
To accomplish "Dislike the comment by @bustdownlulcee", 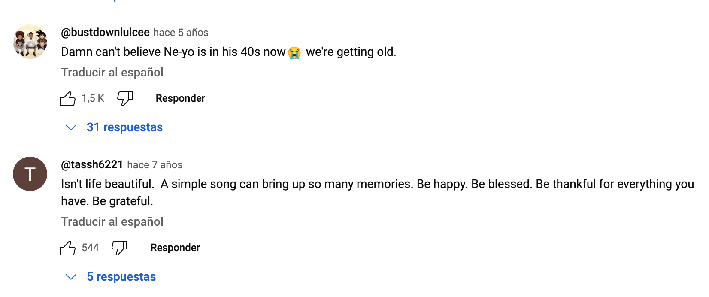I will (125, 99).
